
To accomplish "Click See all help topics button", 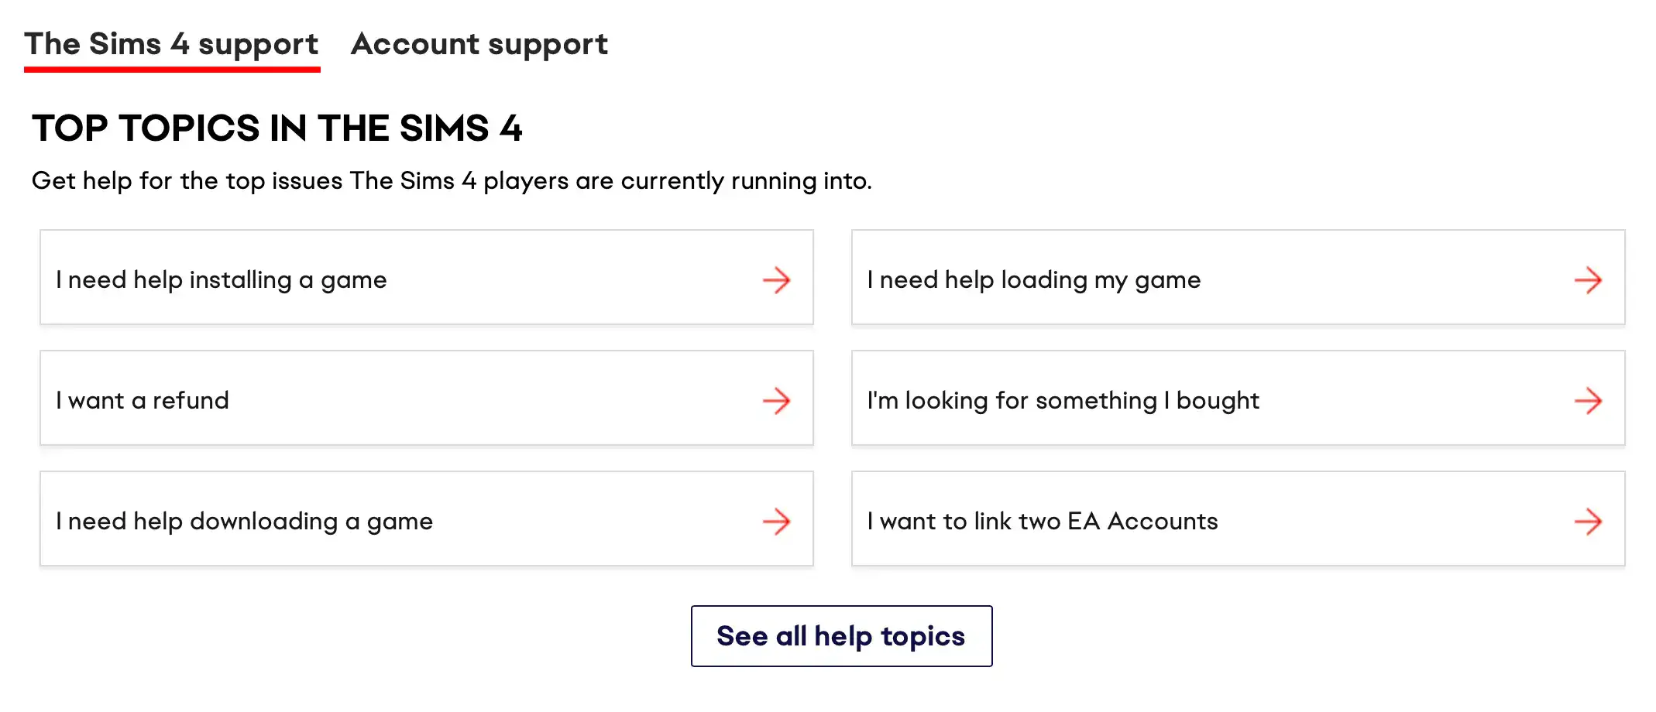I will [x=841, y=636].
